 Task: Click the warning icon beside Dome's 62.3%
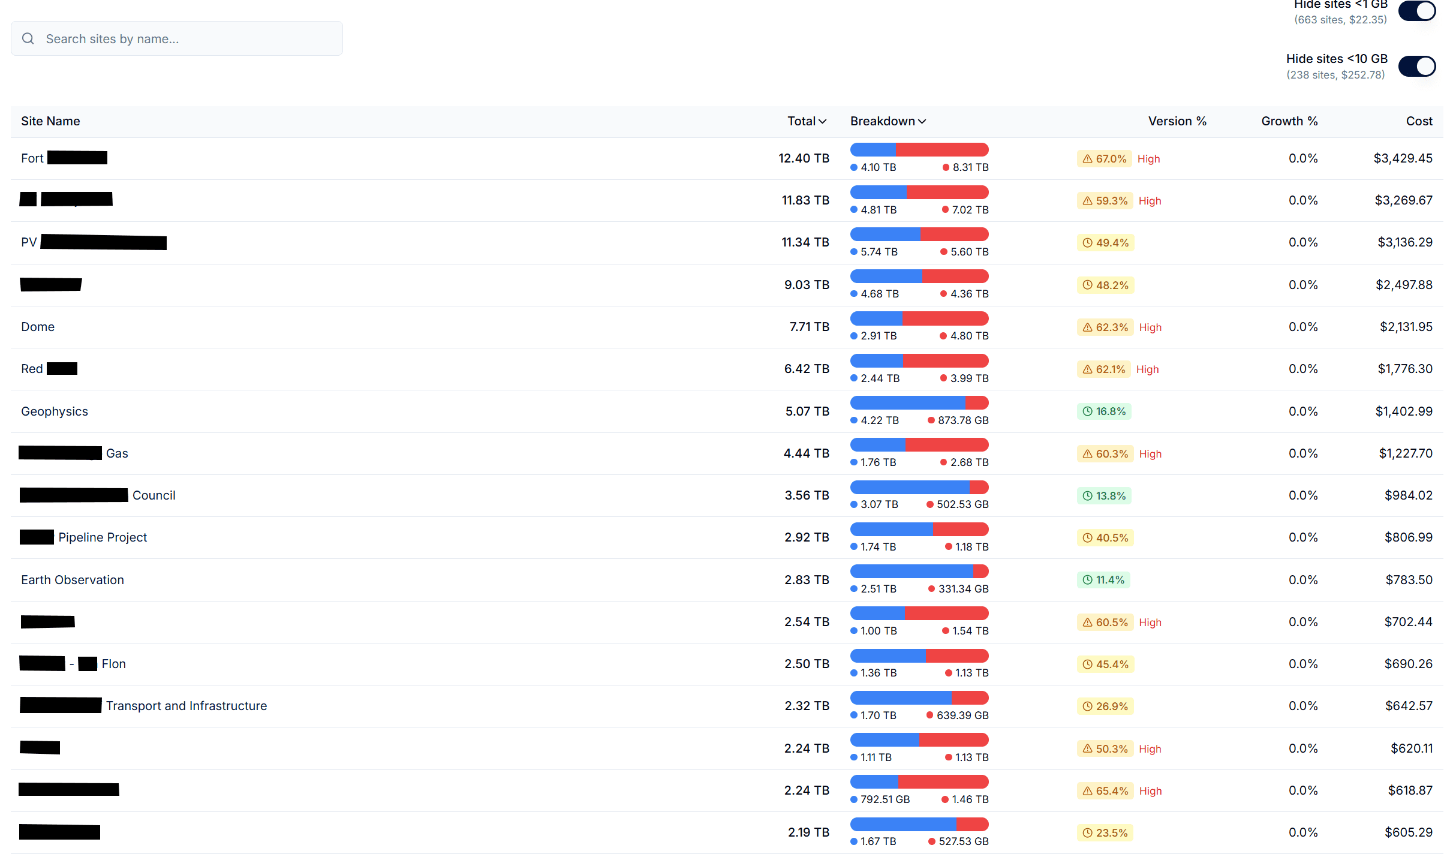tap(1087, 327)
